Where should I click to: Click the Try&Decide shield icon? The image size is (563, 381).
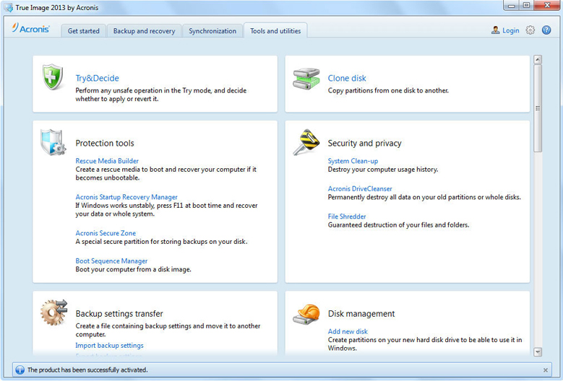pos(53,77)
